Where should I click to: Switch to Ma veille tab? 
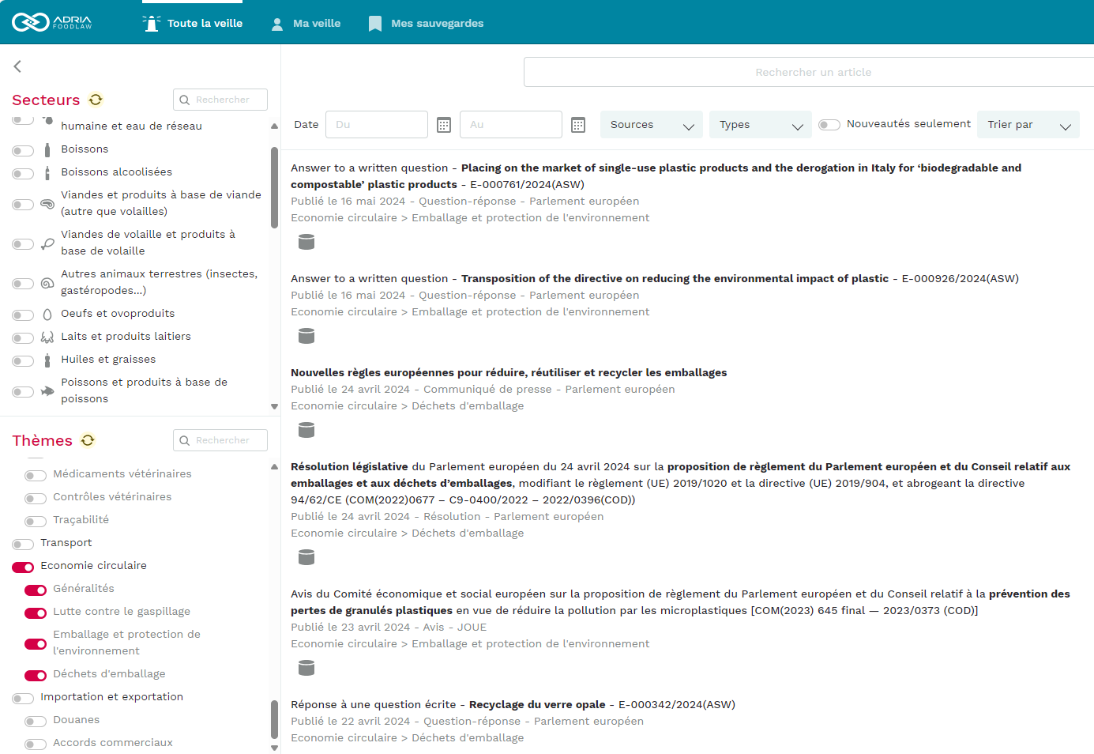(306, 23)
